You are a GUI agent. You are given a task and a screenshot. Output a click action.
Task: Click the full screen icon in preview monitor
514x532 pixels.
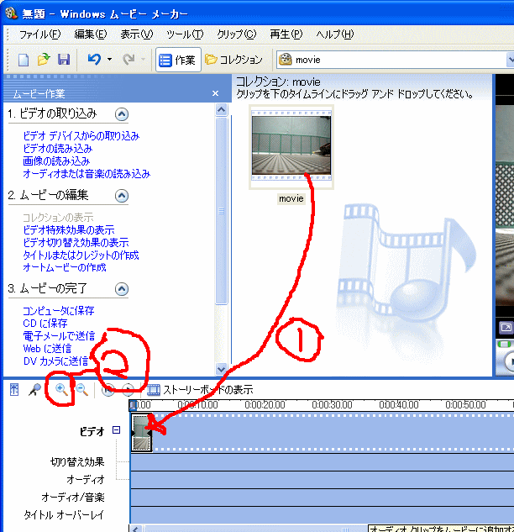point(506,328)
